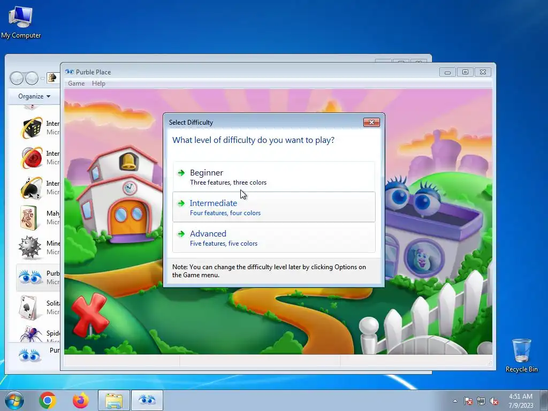Open the Organize dropdown in Explorer window

[x=34, y=96]
